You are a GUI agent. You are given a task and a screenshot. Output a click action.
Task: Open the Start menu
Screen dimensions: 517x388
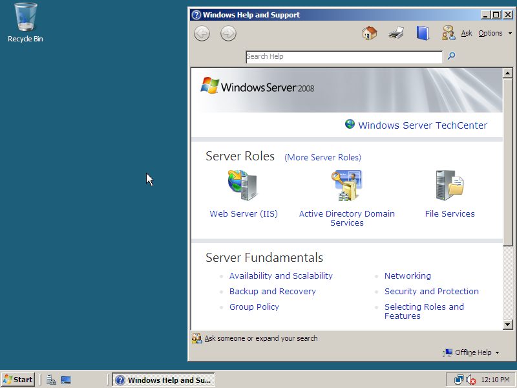pos(18,380)
